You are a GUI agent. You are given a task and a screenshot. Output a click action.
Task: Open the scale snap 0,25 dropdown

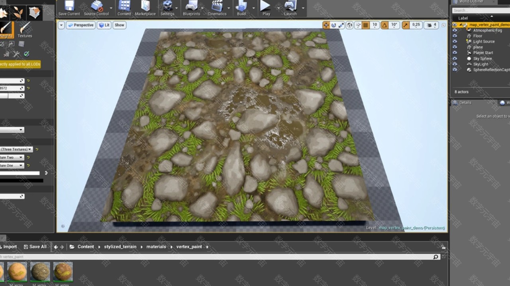pos(416,25)
